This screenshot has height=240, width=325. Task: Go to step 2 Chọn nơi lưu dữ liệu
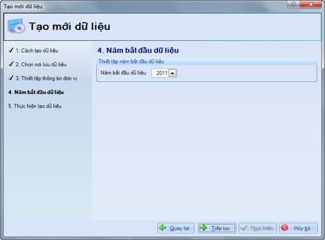[x=41, y=64]
